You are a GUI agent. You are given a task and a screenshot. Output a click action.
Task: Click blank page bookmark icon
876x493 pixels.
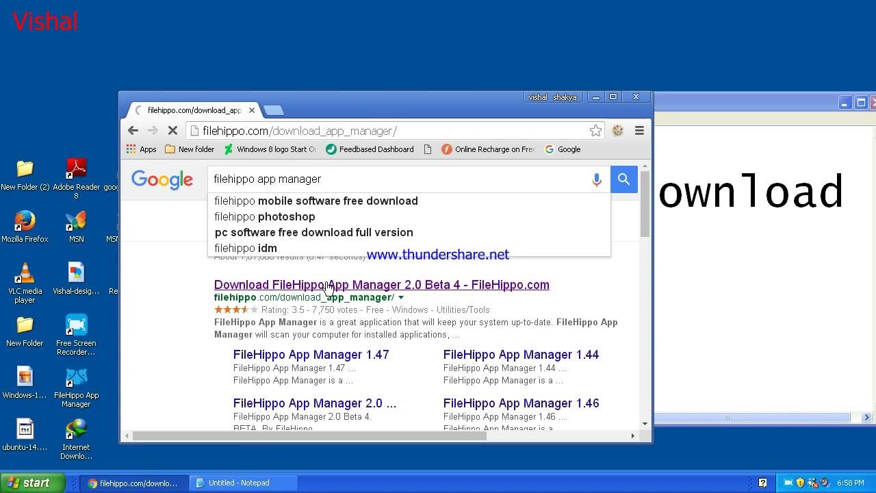[x=428, y=149]
